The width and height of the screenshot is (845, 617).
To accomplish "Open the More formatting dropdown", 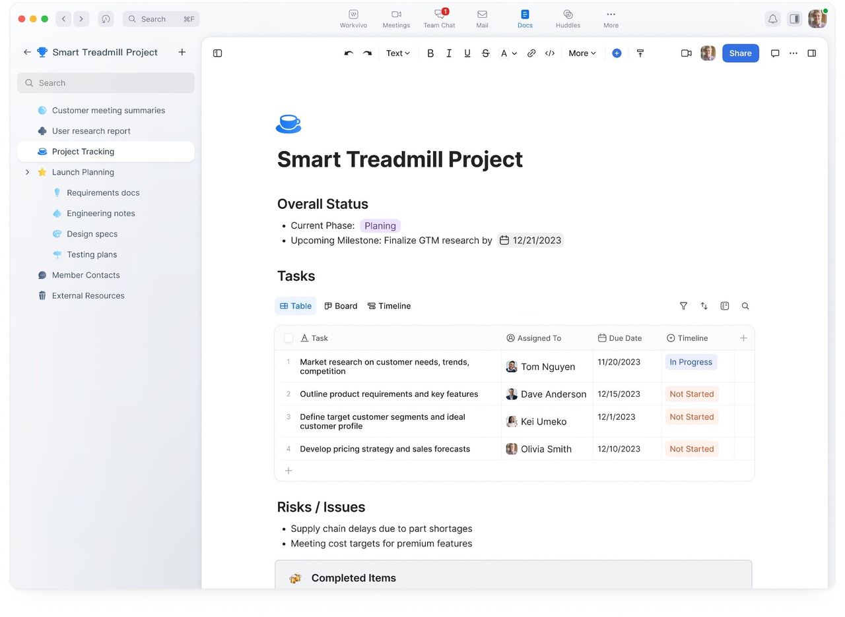I will [581, 53].
